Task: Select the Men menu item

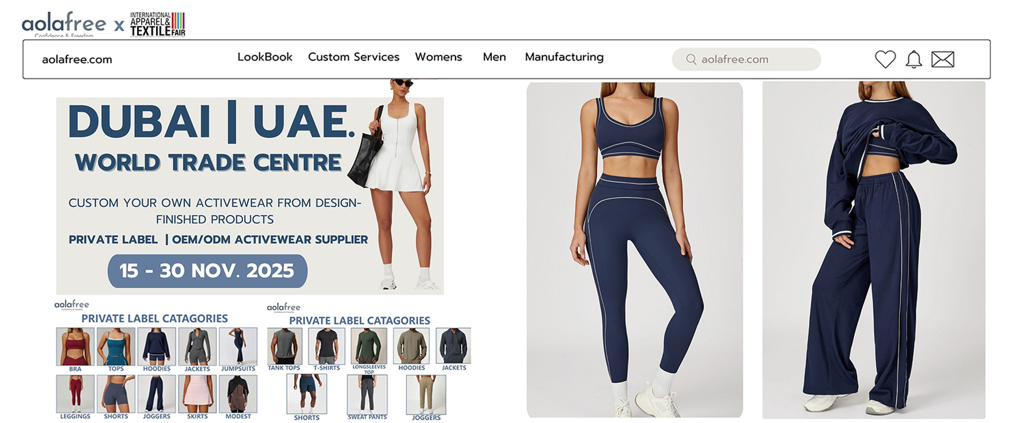Action: click(494, 57)
